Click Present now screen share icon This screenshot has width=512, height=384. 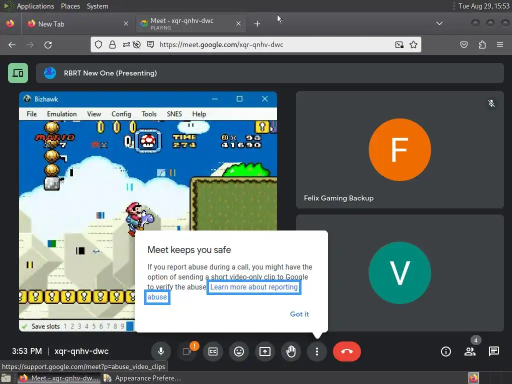[265, 351]
